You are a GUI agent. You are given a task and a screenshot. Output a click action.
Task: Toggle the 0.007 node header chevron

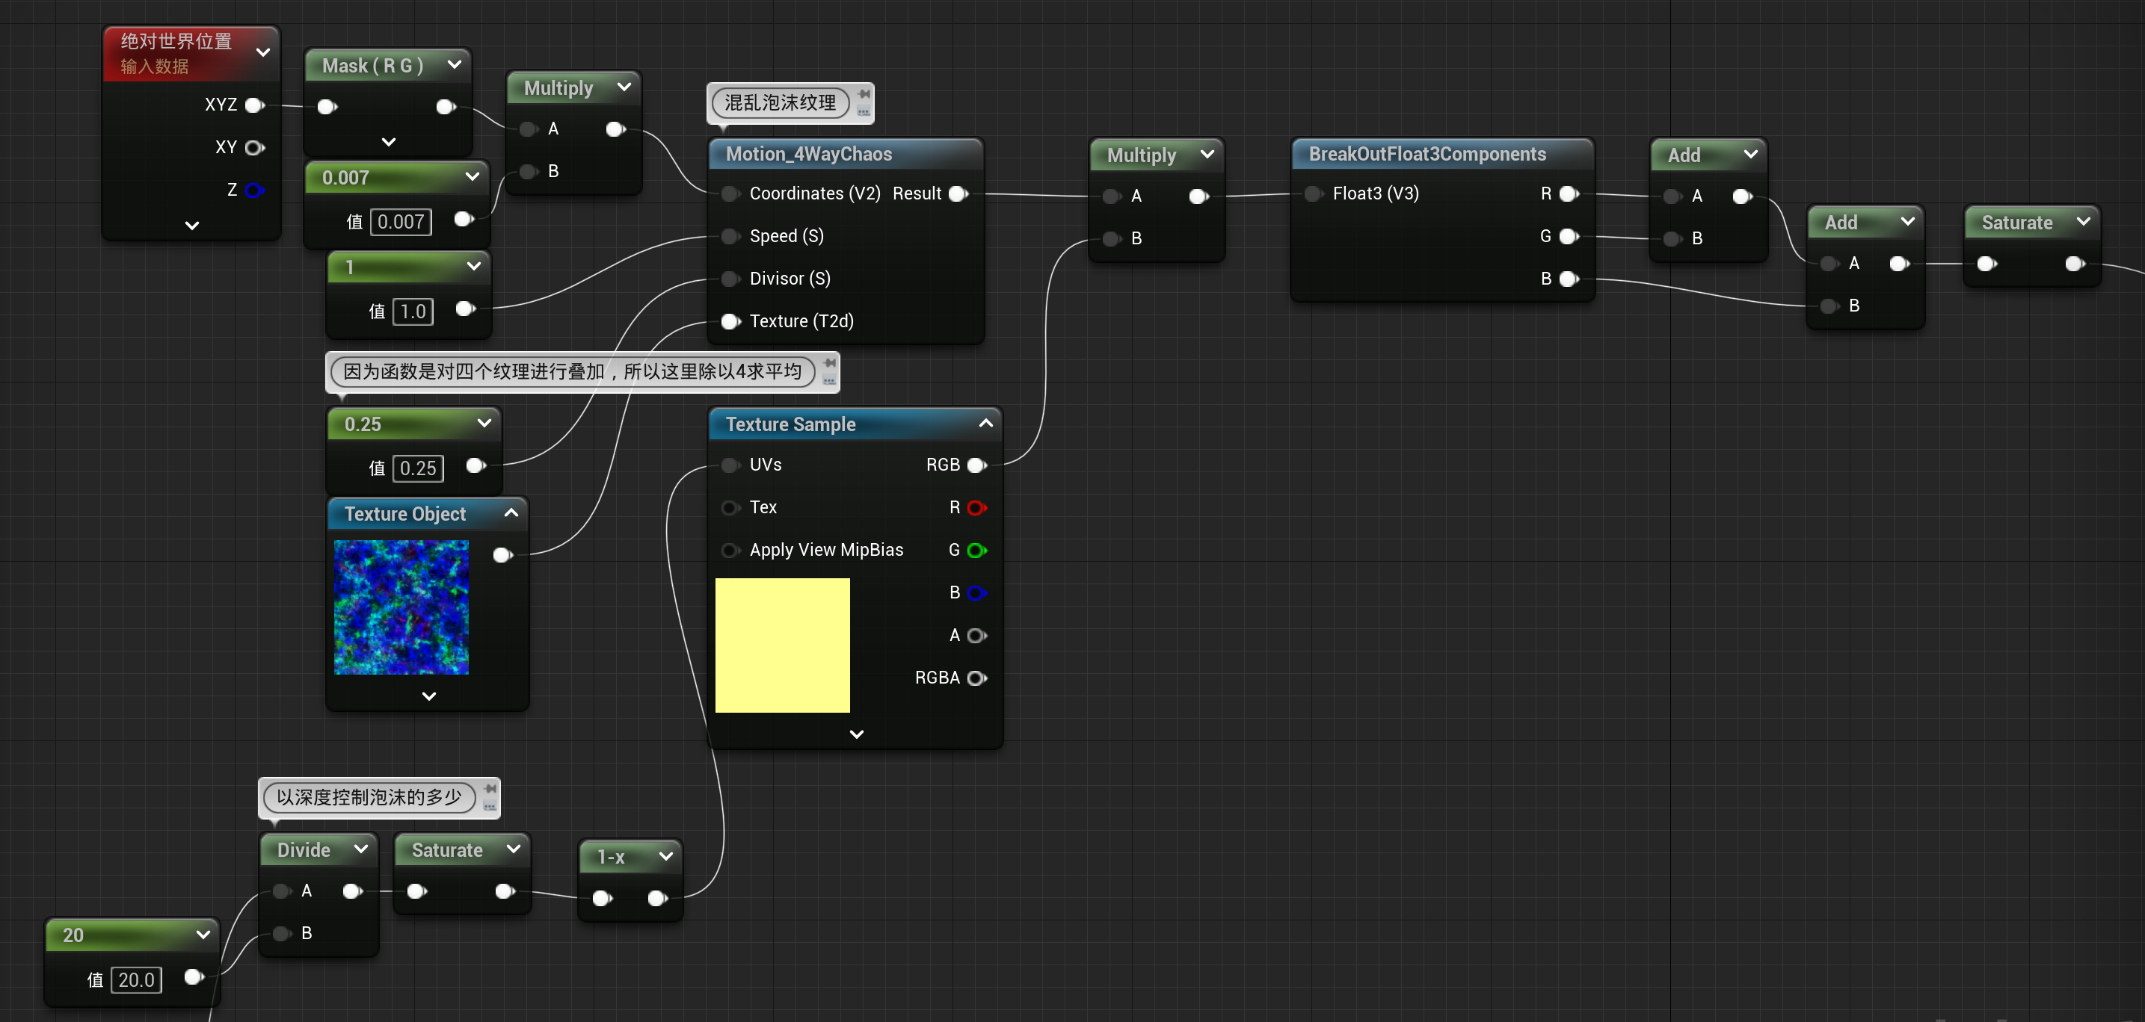473,176
